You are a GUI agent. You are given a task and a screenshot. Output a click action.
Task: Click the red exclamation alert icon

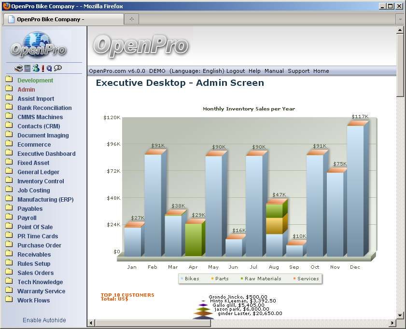(43, 68)
